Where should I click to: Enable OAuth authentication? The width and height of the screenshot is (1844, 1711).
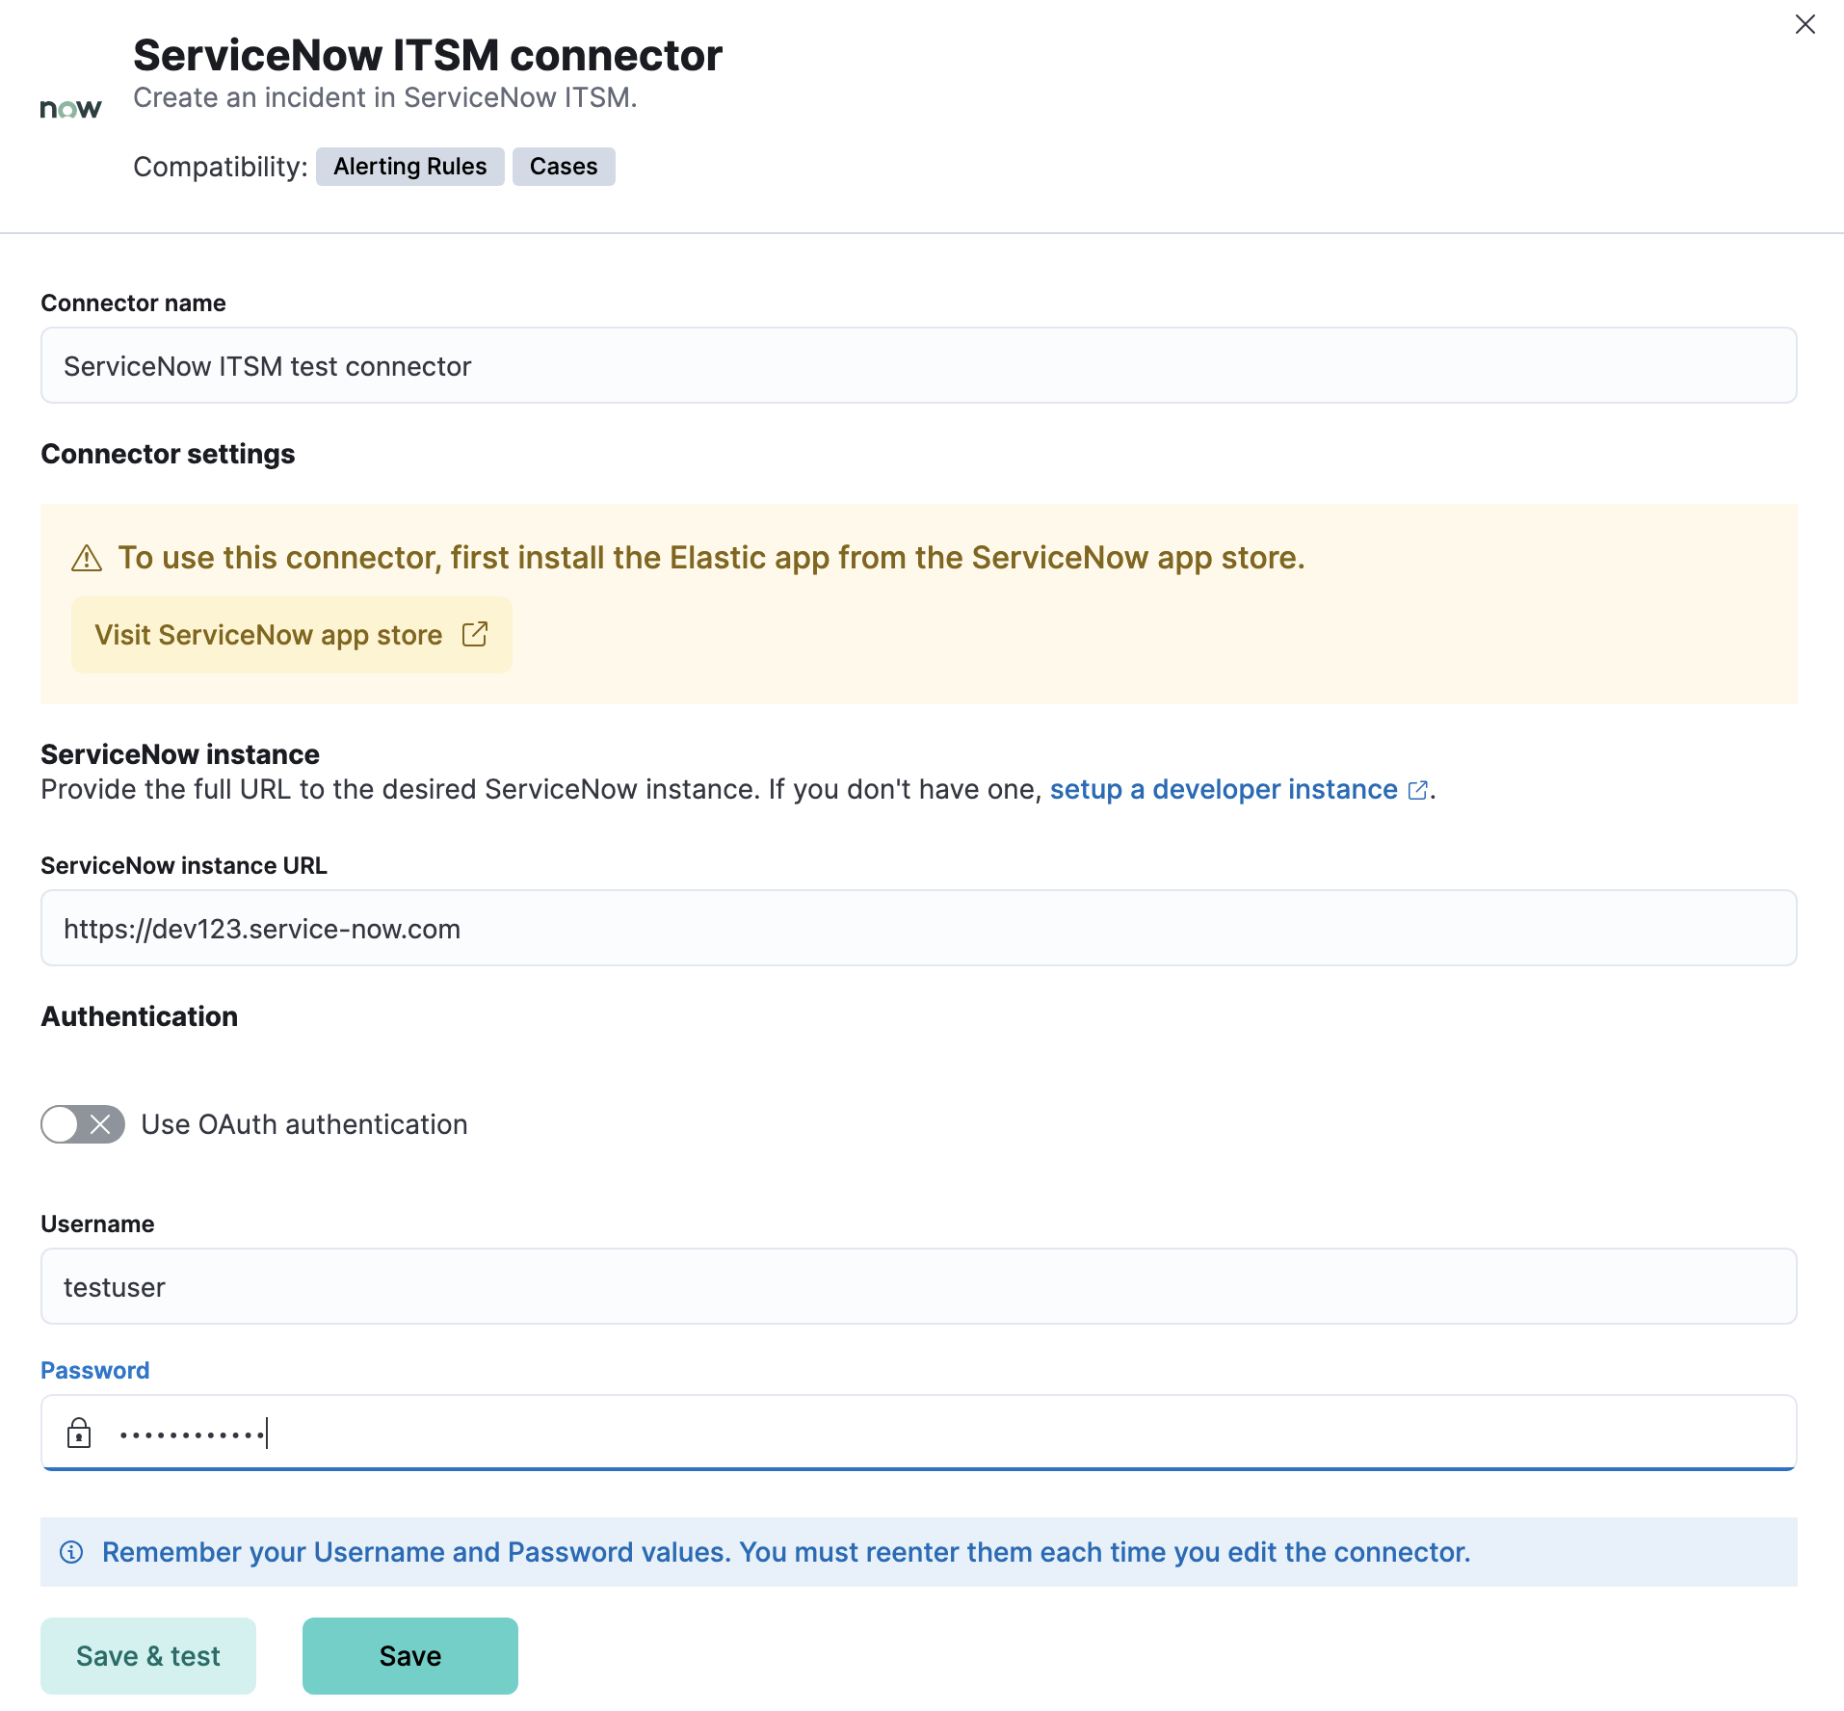82,1123
